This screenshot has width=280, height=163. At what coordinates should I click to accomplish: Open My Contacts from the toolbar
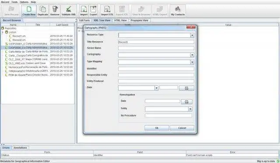[x=178, y=11]
